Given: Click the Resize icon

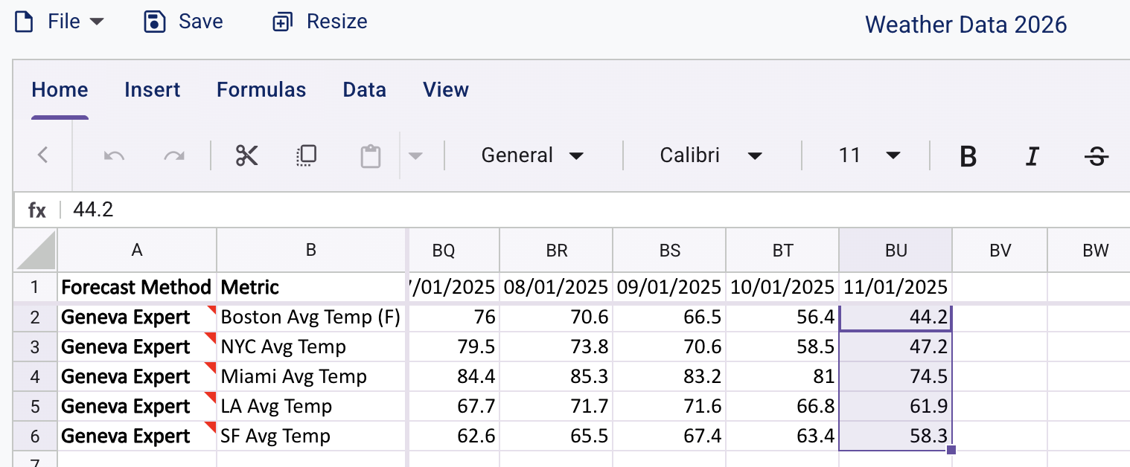Looking at the screenshot, I should (x=282, y=22).
